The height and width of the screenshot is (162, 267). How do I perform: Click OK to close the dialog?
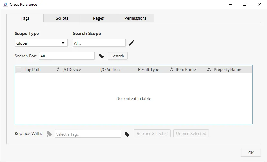(251, 153)
